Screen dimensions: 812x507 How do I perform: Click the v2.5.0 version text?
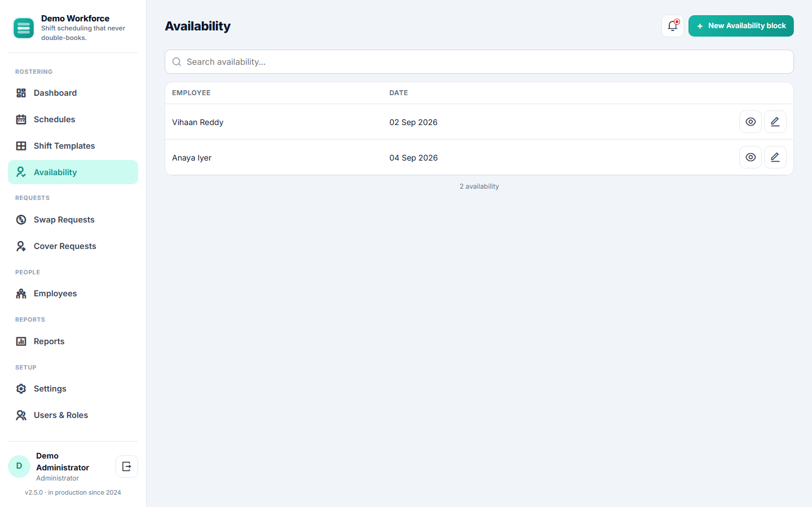73,492
